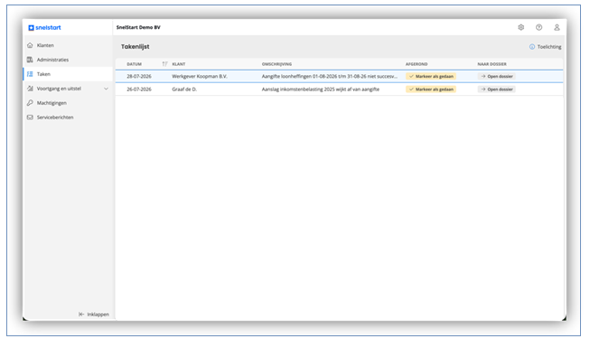This screenshot has height=348, width=590.
Task: Mark Graaf de D. task as done
Action: 431,89
